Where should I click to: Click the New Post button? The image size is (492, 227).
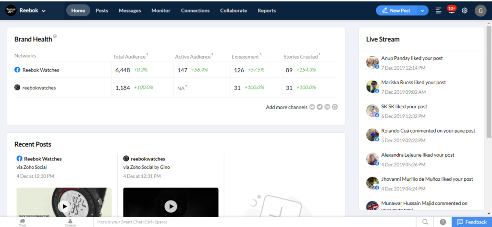(x=396, y=11)
